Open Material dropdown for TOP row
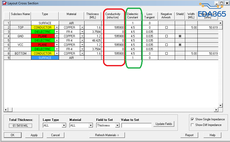This screenshot has height=142, width=230. coord(82,28)
